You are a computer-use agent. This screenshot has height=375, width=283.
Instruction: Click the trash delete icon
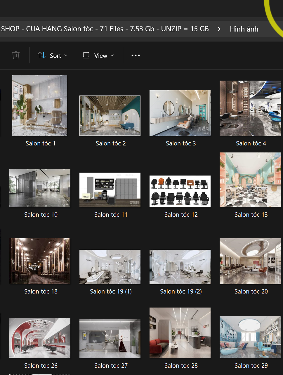[x=16, y=55]
